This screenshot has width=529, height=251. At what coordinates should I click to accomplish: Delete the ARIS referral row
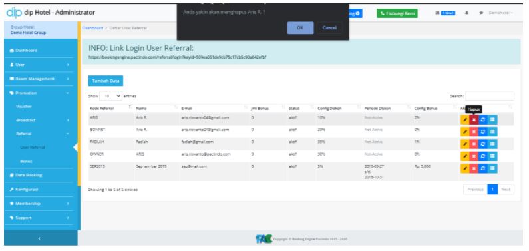coord(474,119)
